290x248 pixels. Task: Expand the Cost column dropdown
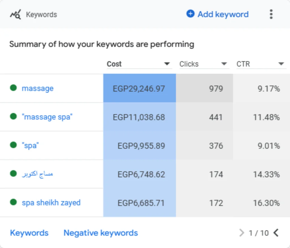(167, 64)
